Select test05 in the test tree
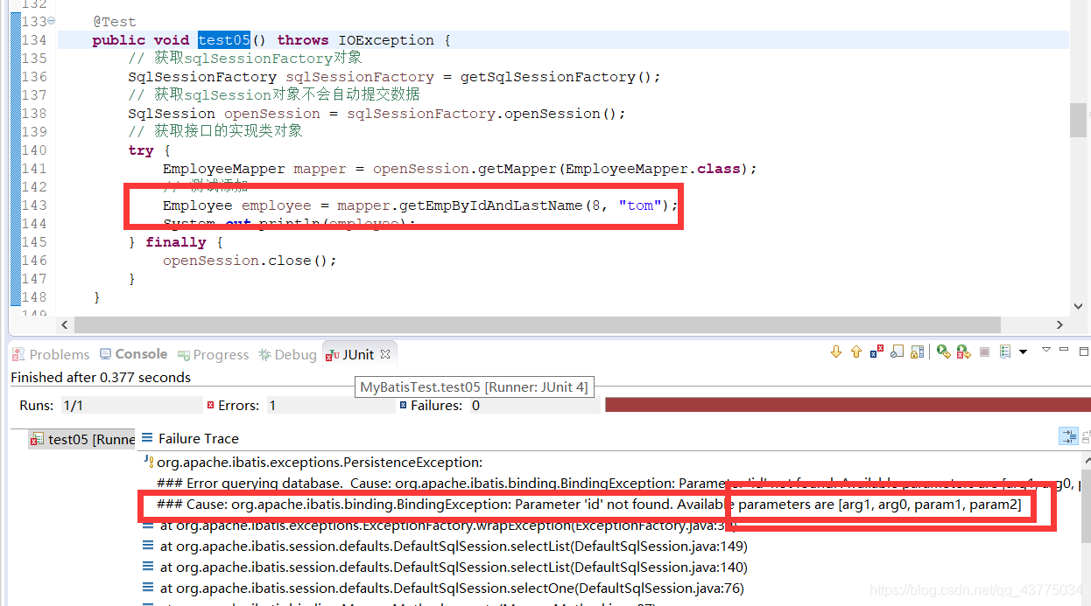1091x606 pixels. click(83, 439)
